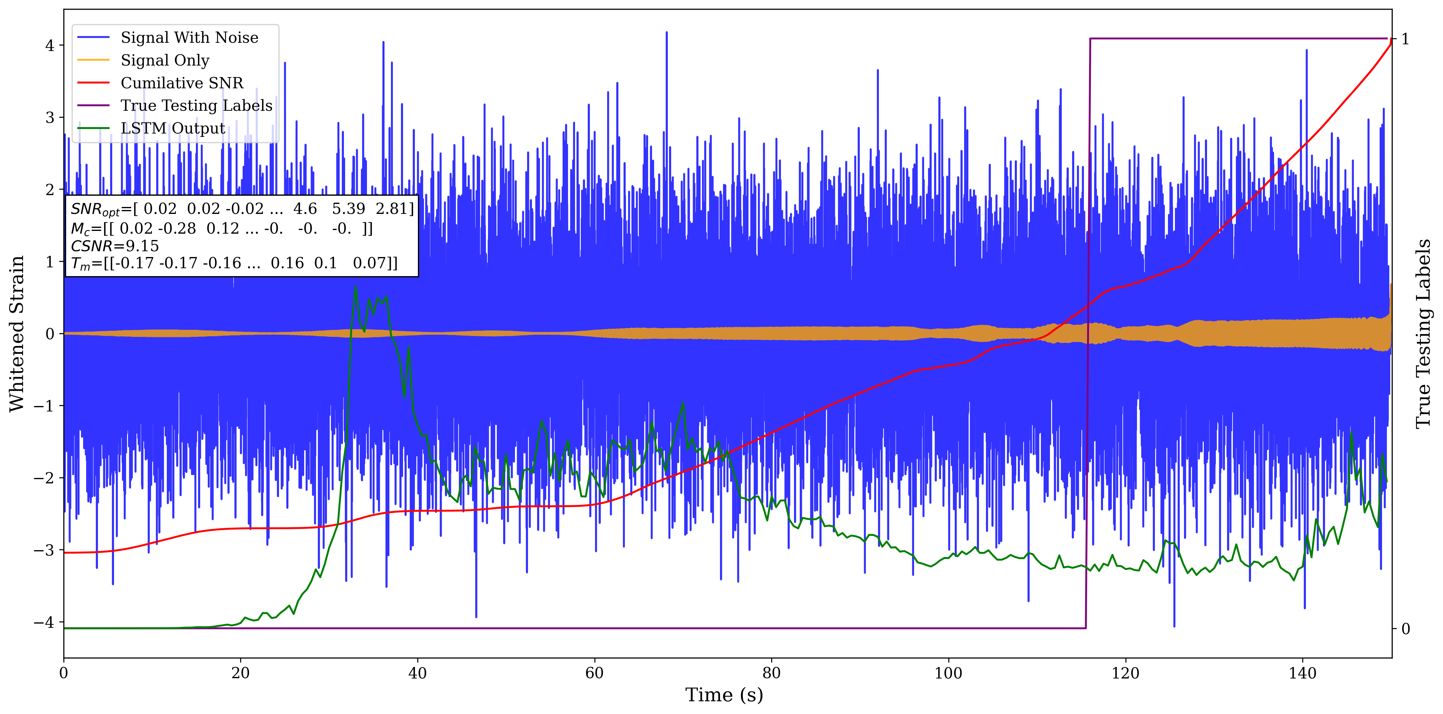Image resolution: width=1443 pixels, height=714 pixels.
Task: Click the CSNR=9.15 annotation text
Action: click(115, 246)
